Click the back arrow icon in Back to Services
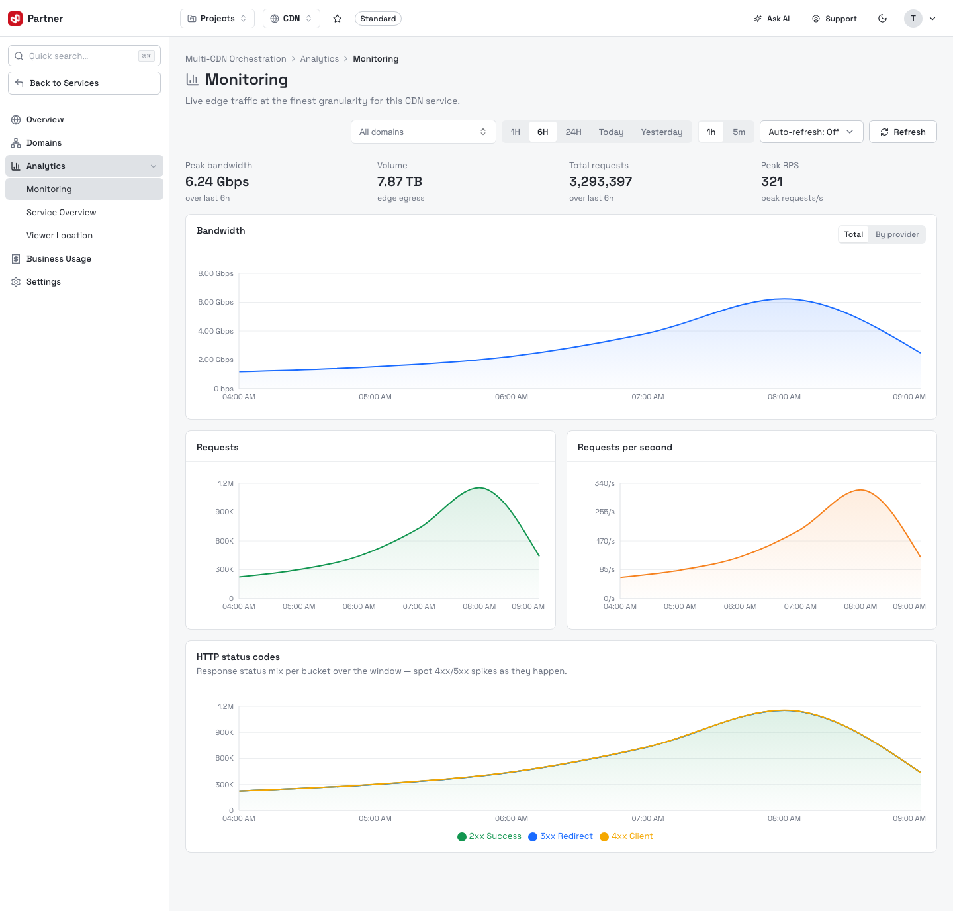 [x=19, y=83]
